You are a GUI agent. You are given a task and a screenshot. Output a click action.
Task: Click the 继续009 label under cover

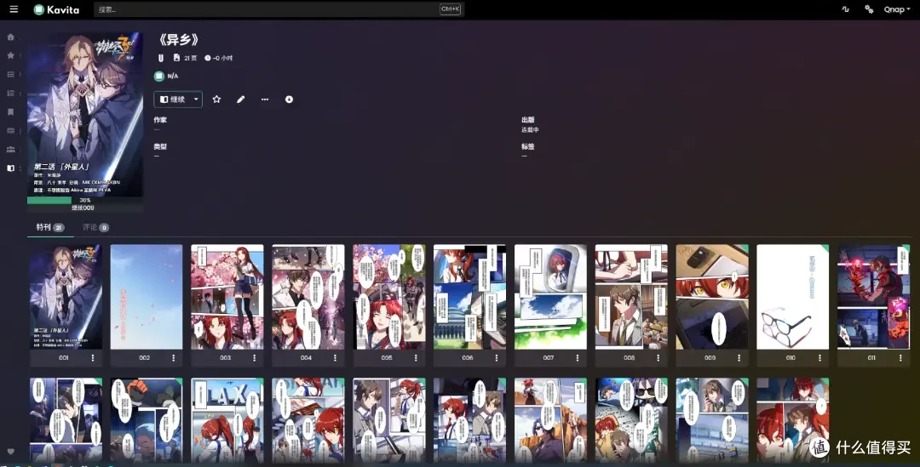click(83, 208)
